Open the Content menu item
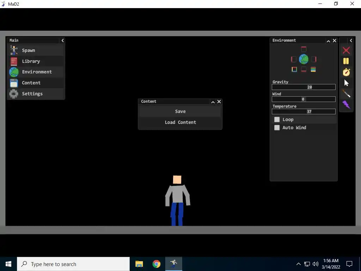This screenshot has height=271, width=361. point(36,83)
